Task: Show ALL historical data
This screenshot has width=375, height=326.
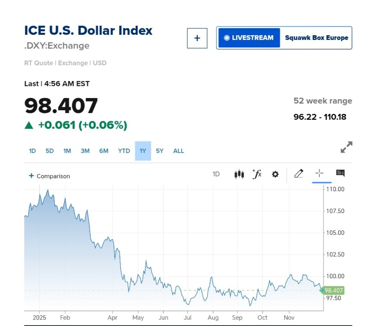Action: pos(179,151)
